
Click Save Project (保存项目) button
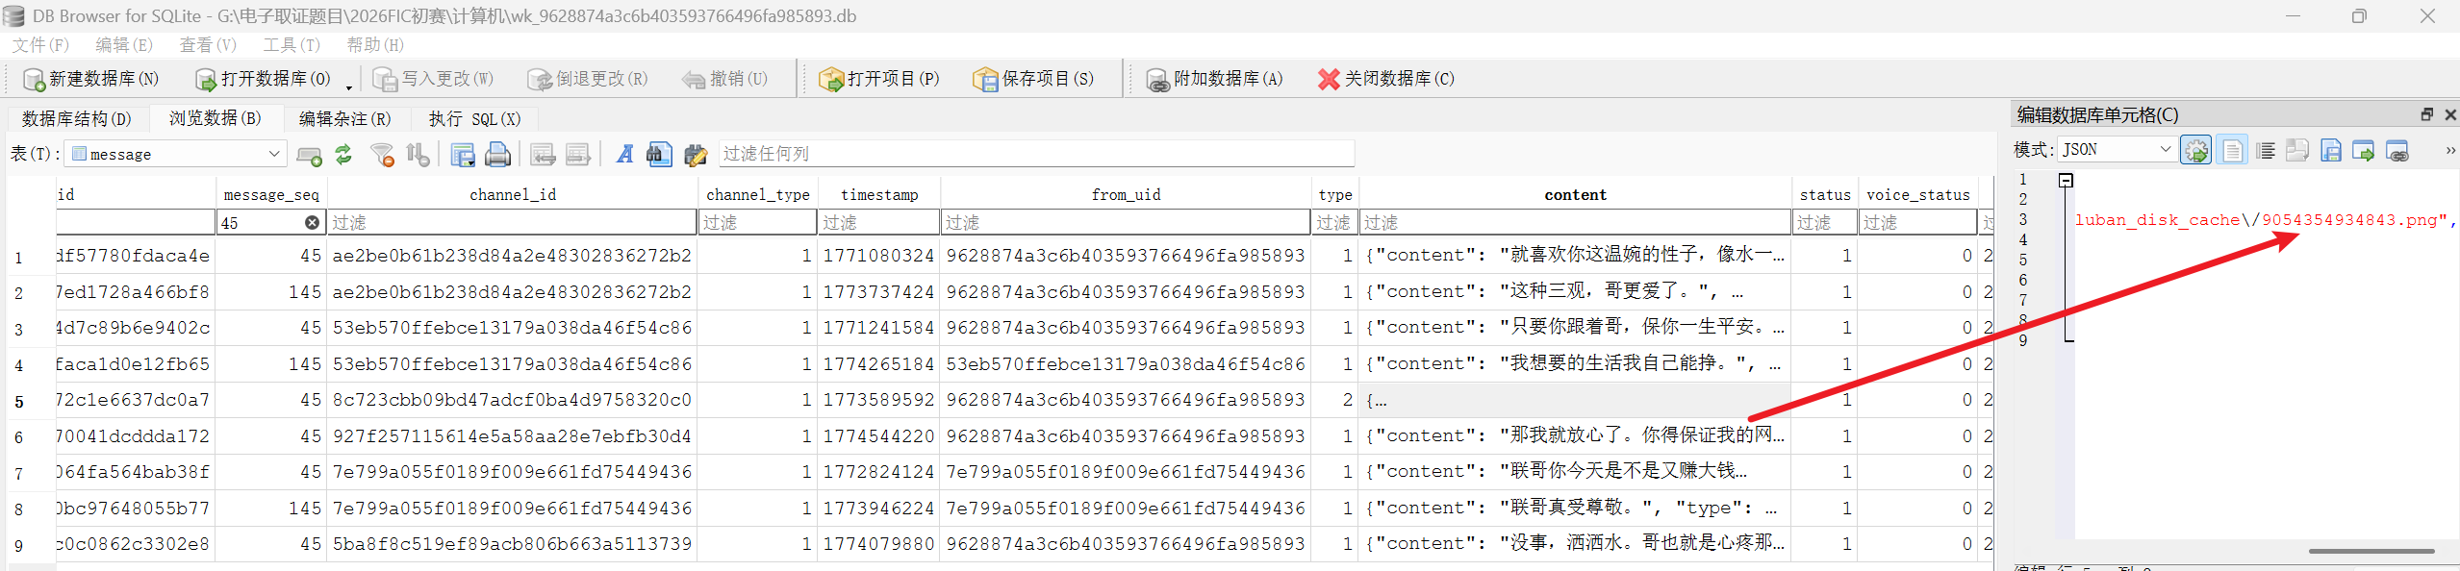[x=1033, y=79]
